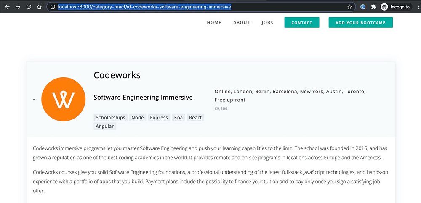The height and width of the screenshot is (203, 421).
Task: Click the €9,800 price
Action: [221, 108]
